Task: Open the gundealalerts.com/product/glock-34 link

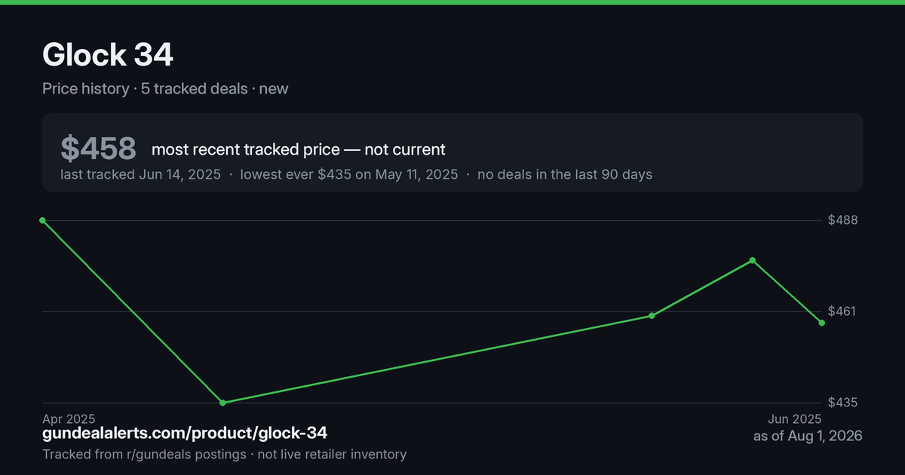Action: [185, 434]
